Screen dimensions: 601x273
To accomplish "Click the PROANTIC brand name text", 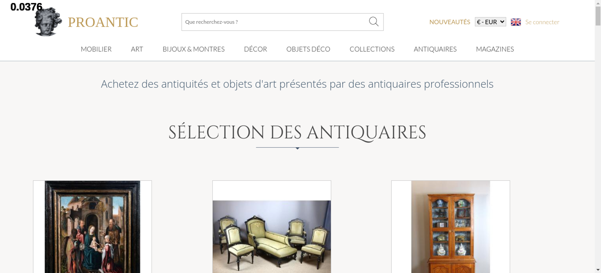I will point(103,22).
